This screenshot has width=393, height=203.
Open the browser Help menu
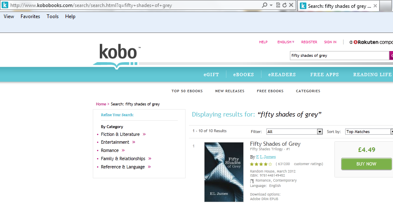[x=70, y=16]
